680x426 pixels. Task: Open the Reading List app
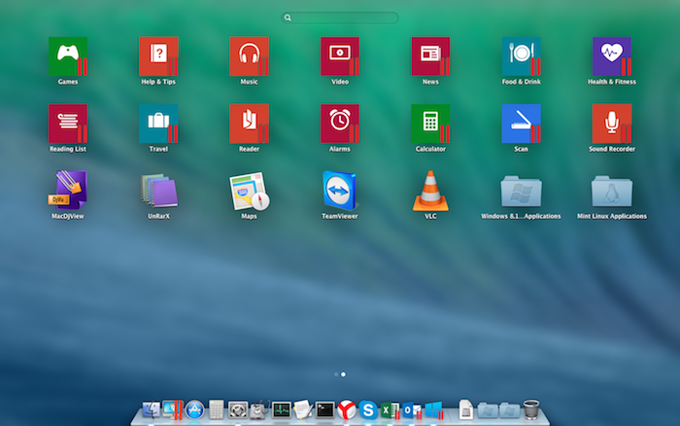(68, 124)
